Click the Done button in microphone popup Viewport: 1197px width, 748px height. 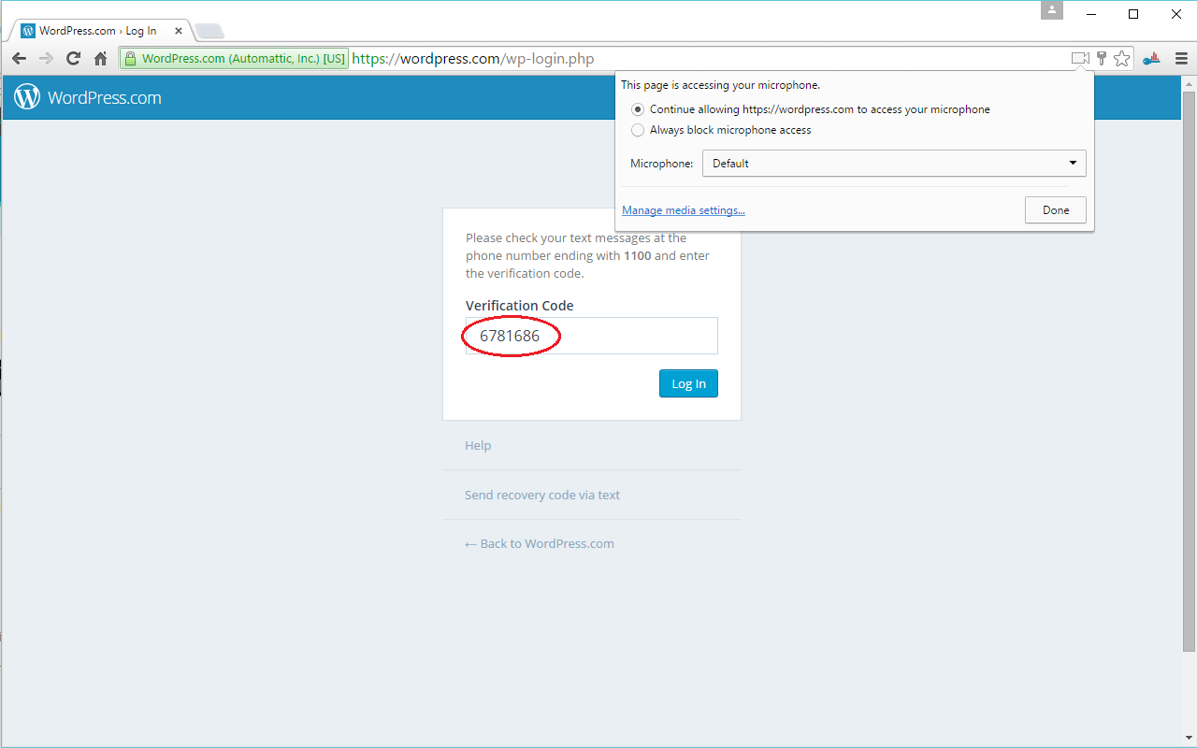[x=1056, y=210]
